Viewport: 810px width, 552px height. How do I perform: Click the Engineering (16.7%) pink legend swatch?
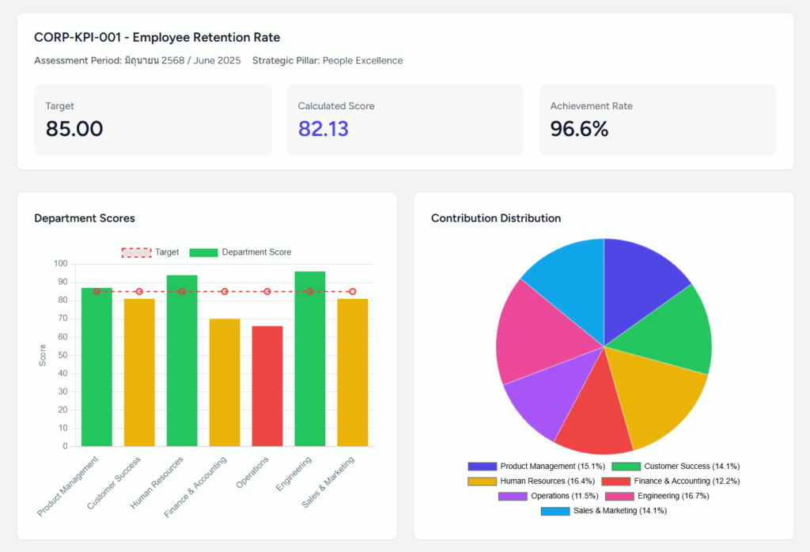(619, 496)
